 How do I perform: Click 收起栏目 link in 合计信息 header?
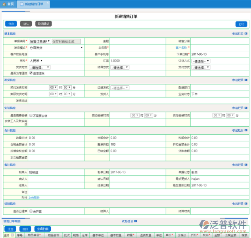(238, 131)
